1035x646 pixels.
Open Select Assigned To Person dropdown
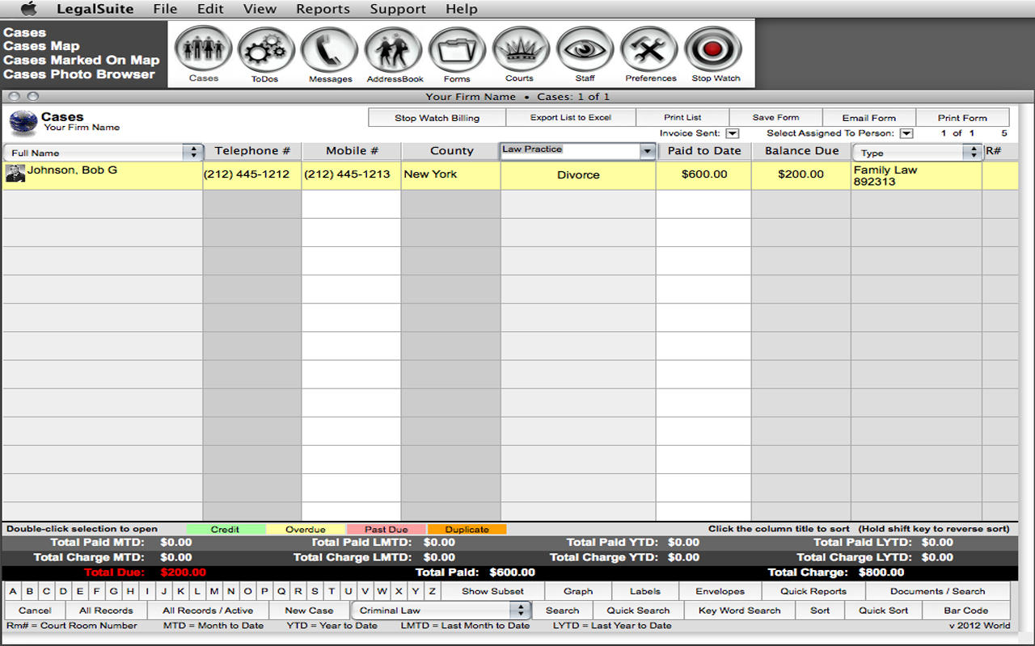pyautogui.click(x=906, y=133)
